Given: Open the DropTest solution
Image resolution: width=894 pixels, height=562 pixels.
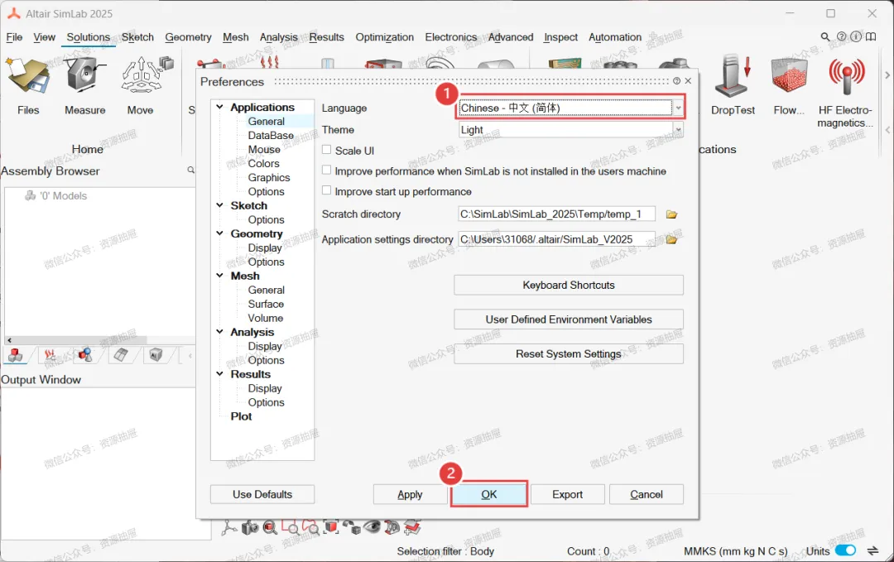Looking at the screenshot, I should coord(733,85).
